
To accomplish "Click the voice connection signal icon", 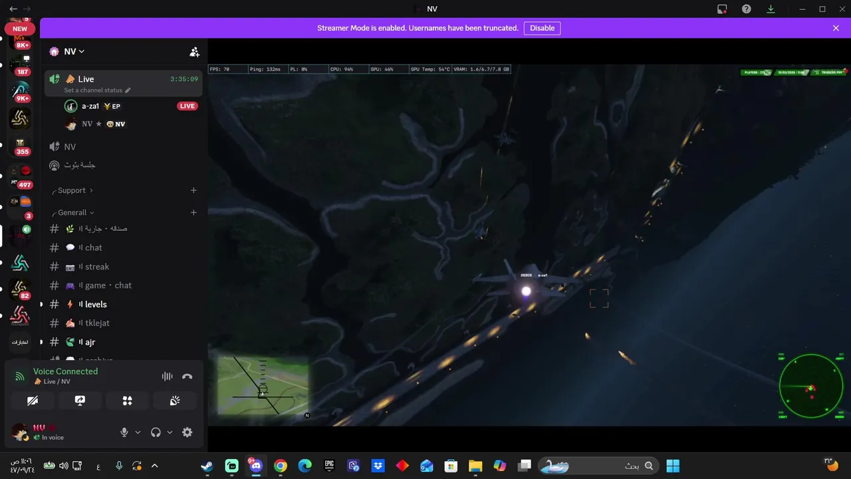I will 20,377.
